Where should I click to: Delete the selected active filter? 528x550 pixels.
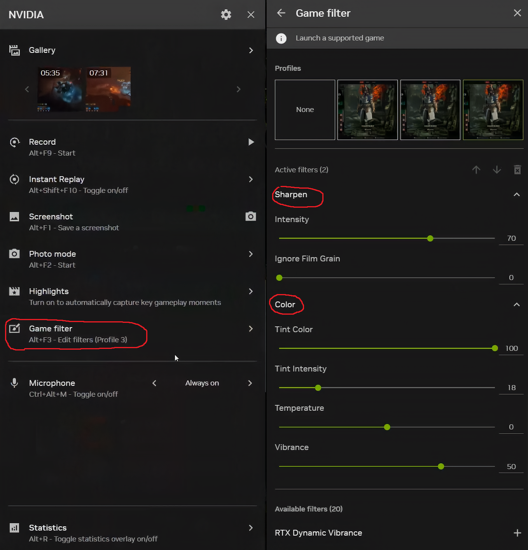pos(517,170)
